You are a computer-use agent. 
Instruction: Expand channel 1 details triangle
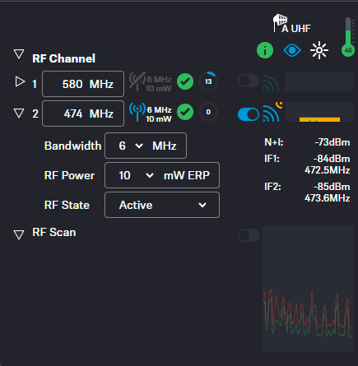20,81
